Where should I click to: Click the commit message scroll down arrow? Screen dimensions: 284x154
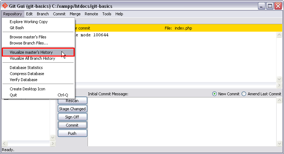[279, 143]
